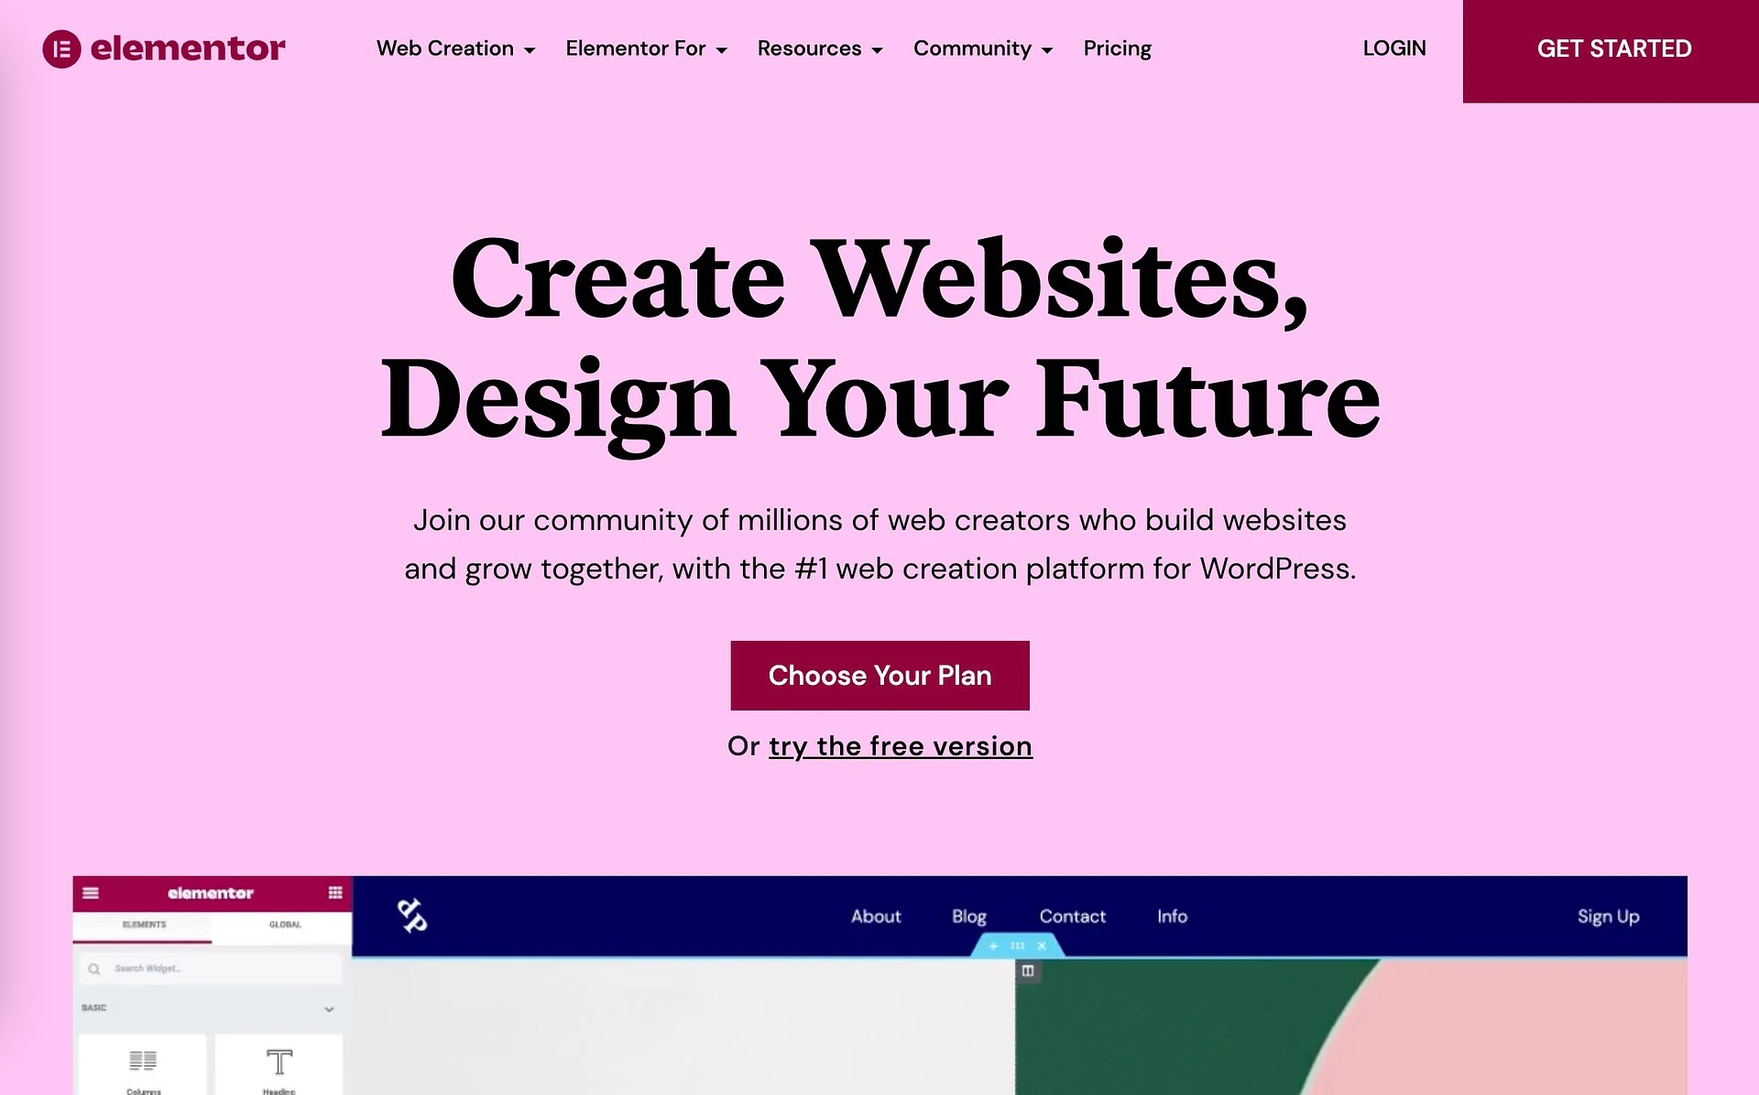1759x1095 pixels.
Task: Select the search widget icon
Action: [93, 968]
